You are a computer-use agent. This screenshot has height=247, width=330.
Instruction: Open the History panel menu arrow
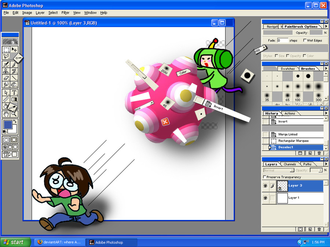pos(326,113)
